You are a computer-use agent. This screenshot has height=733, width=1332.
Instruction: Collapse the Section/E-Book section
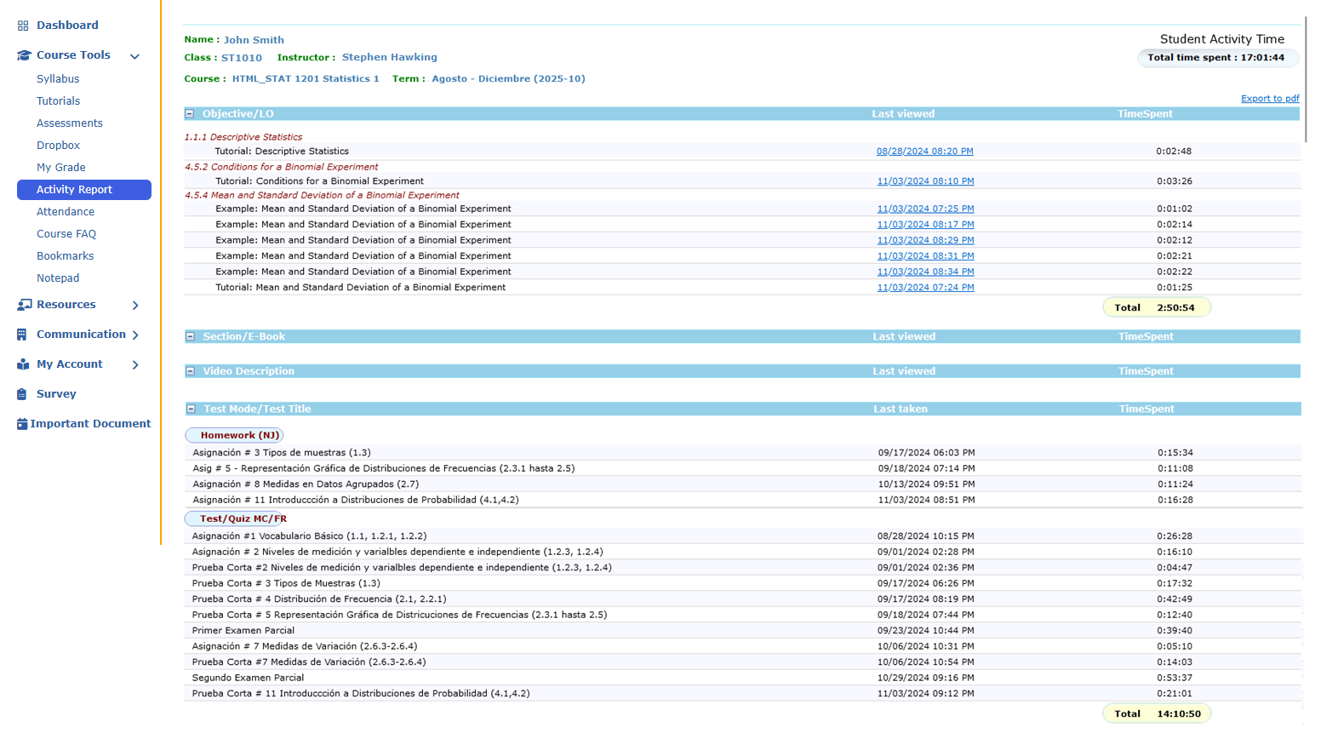tap(191, 337)
